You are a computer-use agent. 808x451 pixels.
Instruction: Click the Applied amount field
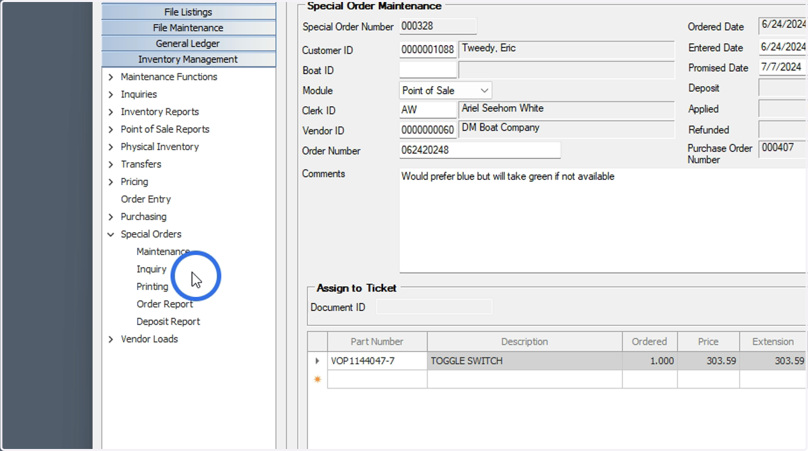pyautogui.click(x=783, y=108)
